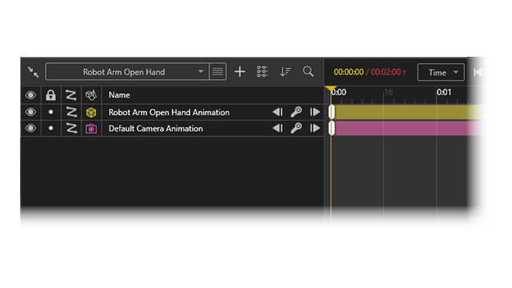Image resolution: width=512 pixels, height=288 pixels.
Task: Jump to start with skip-back button
Action: [x=478, y=72]
